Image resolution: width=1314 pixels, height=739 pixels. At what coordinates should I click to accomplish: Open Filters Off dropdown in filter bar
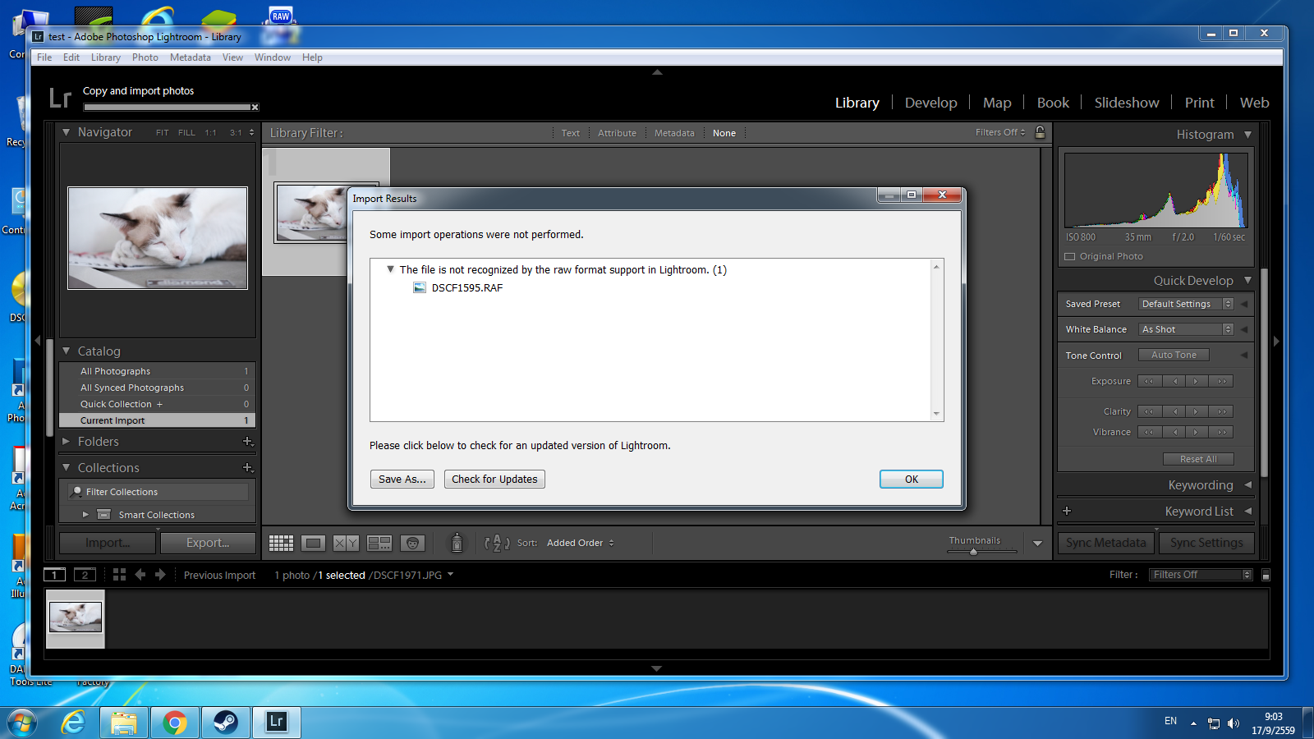[1000, 132]
